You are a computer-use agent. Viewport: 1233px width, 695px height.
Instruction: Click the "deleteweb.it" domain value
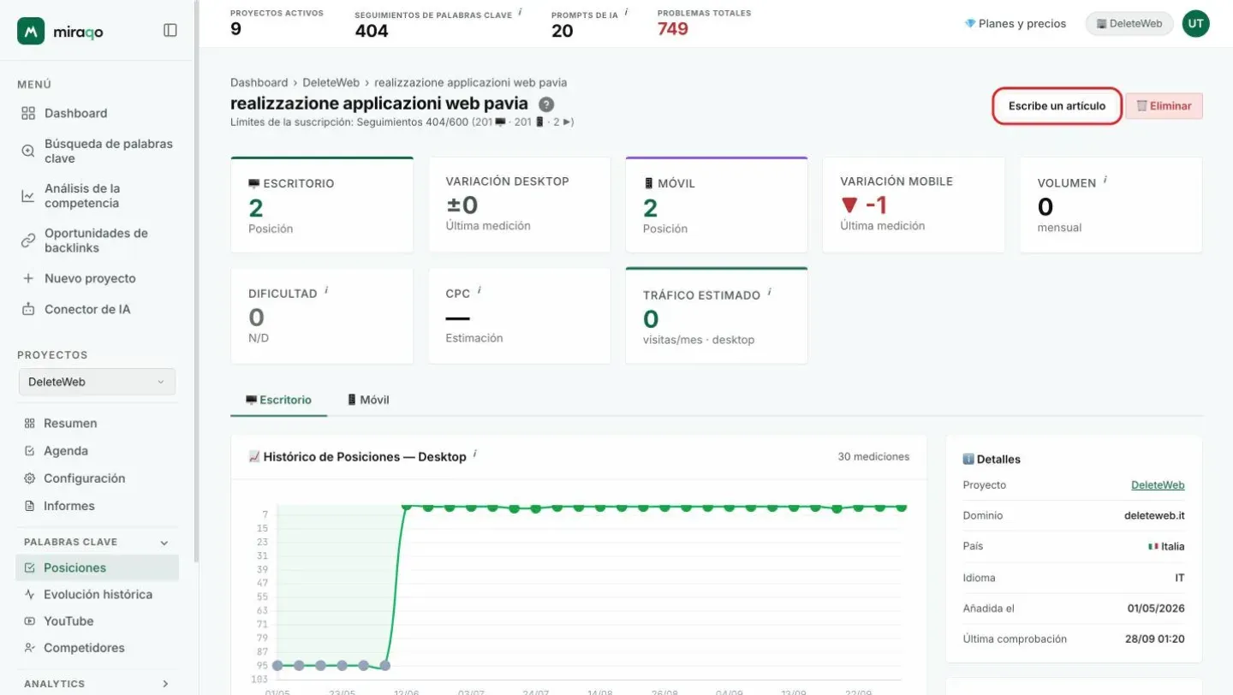tap(1154, 516)
